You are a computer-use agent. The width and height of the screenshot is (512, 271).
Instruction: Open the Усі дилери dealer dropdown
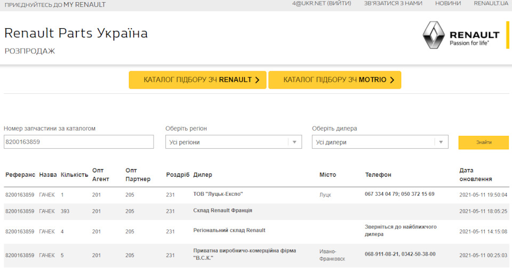coord(380,142)
